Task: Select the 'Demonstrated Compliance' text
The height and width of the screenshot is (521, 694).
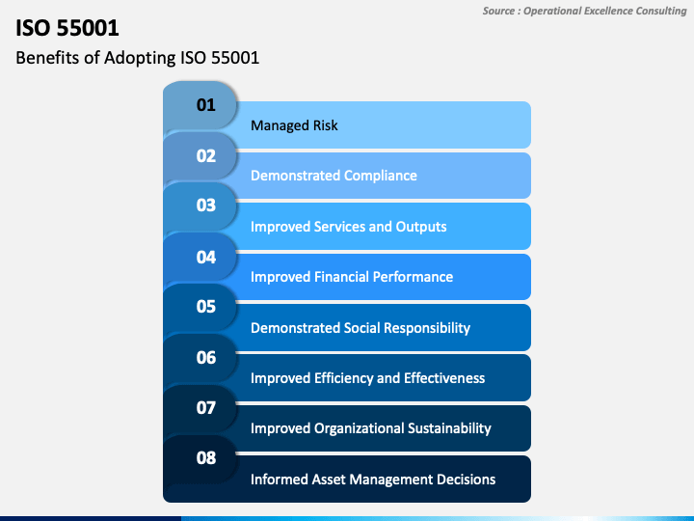Action: coord(334,176)
